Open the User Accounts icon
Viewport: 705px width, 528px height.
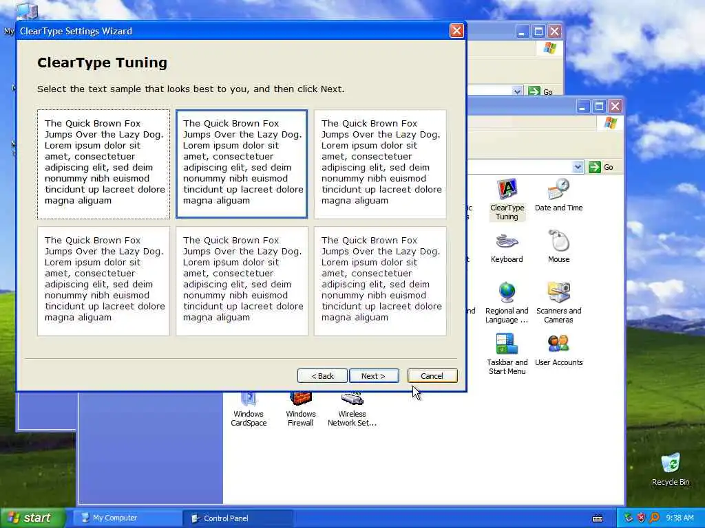558,350
